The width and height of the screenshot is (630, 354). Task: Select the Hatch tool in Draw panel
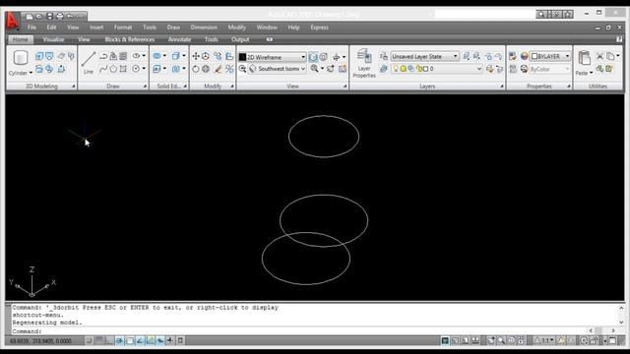coord(123,56)
